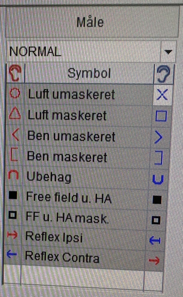Click the red Ben maskeret bracket symbol
Image resolution: width=183 pixels, height=297 pixels.
14,156
